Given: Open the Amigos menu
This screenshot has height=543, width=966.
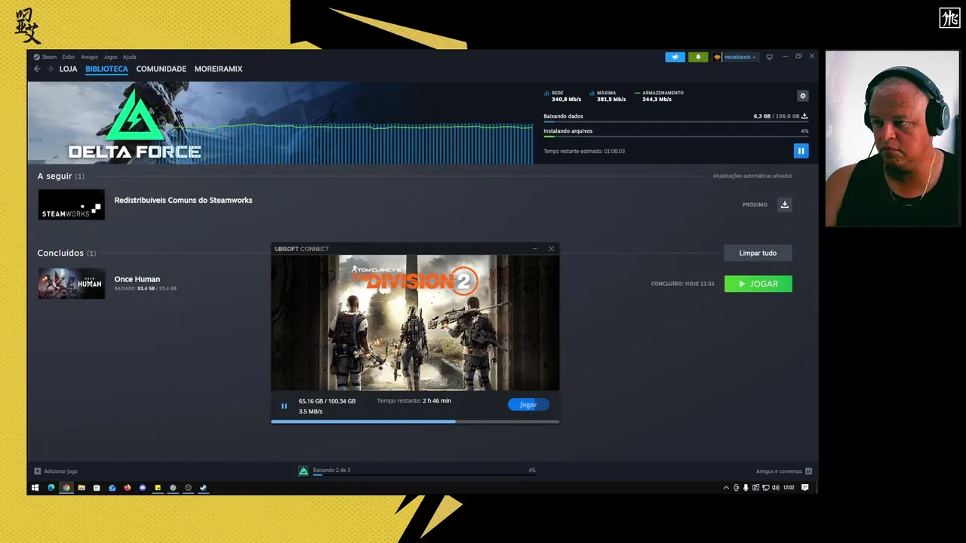Looking at the screenshot, I should [89, 57].
